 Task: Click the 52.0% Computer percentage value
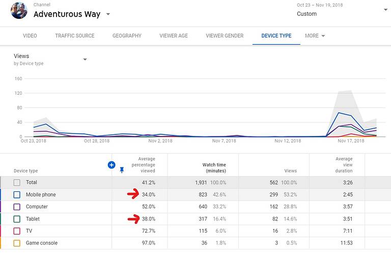(x=149, y=207)
